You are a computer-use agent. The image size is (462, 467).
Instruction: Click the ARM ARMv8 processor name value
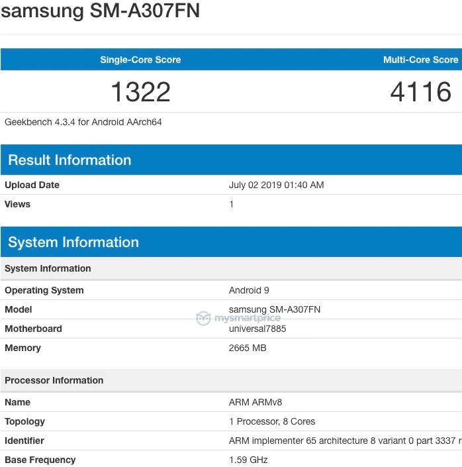(x=255, y=402)
